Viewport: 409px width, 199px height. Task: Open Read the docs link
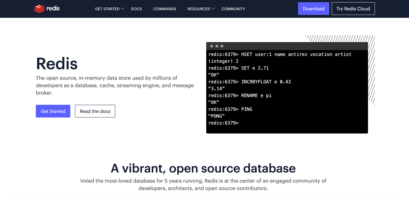pyautogui.click(x=95, y=111)
